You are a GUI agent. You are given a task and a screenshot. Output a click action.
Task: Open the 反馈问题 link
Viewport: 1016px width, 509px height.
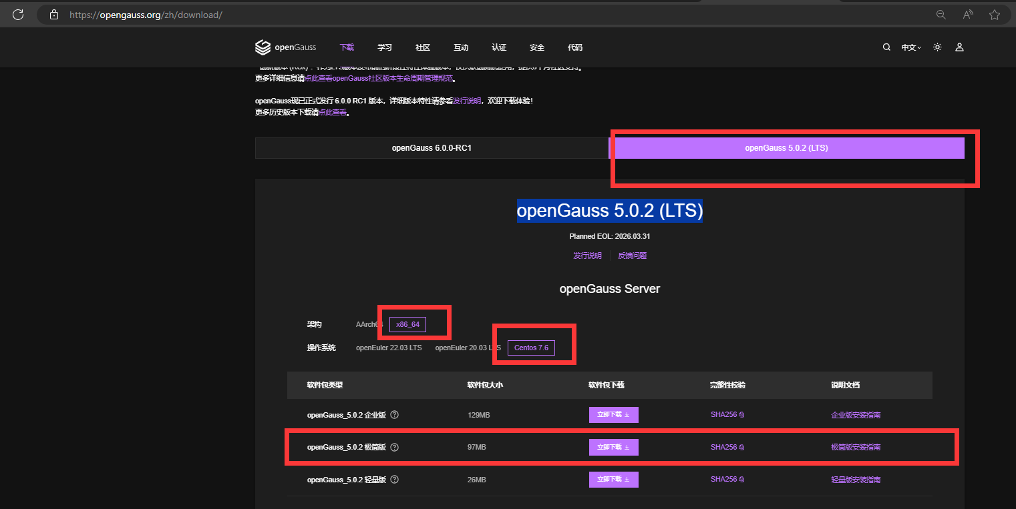click(x=632, y=256)
